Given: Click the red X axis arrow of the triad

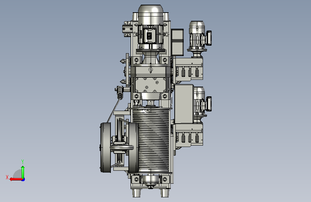Looking at the screenshot, I should coord(16,179).
